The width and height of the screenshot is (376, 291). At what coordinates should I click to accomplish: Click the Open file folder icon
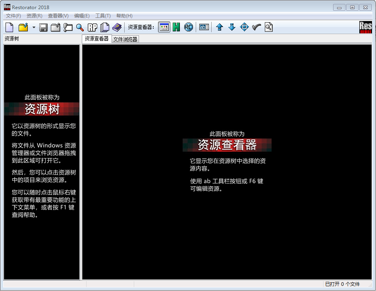point(23,27)
